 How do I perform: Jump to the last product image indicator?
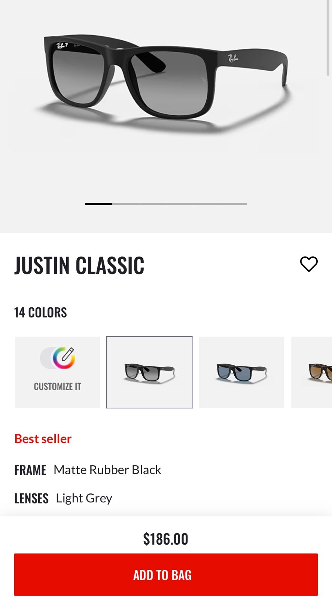pyautogui.click(x=234, y=204)
